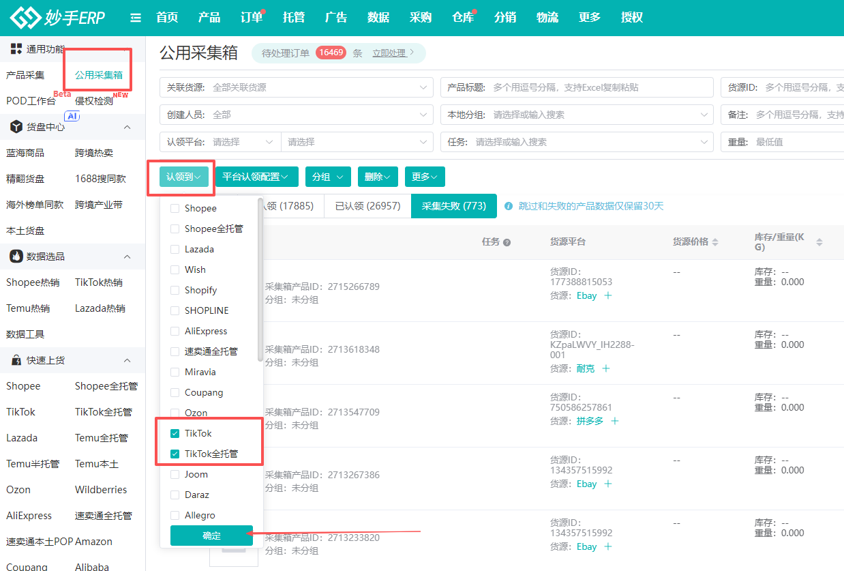Click the 货源ID input field
844x571 pixels.
(782, 87)
